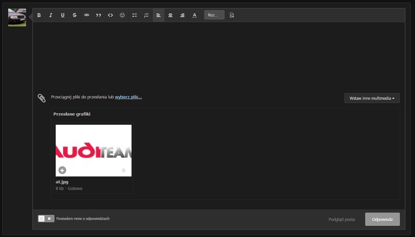The image size is (415, 237).
Task: Toggle the reply notification switch
Action: point(46,219)
